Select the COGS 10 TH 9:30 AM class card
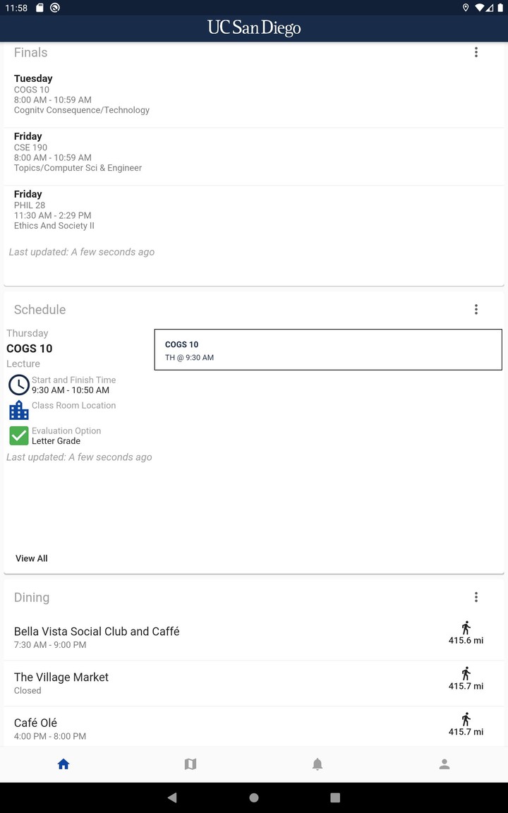 (328, 349)
